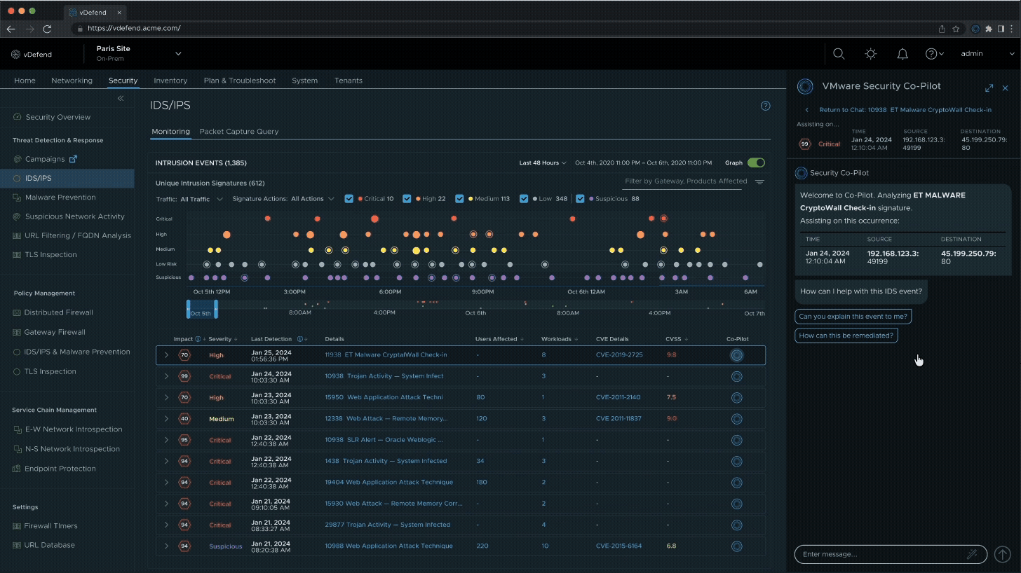This screenshot has height=573, width=1021.
Task: Collapse the left sidebar with double-chevron icon
Action: [121, 99]
